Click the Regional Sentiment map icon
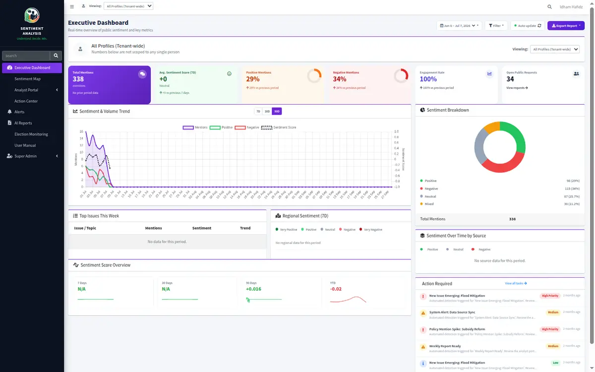The width and height of the screenshot is (595, 372). [278, 216]
